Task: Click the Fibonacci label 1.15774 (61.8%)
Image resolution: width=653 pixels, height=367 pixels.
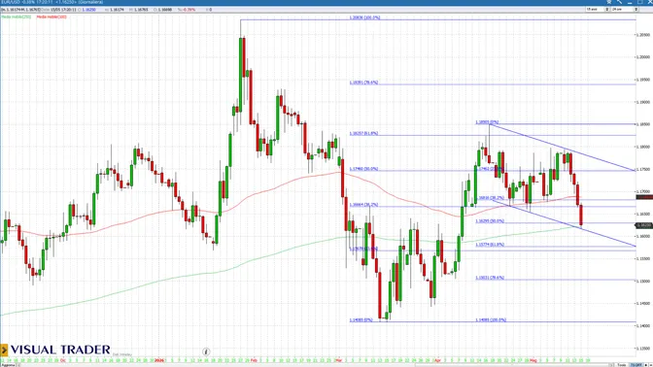Action: point(490,245)
